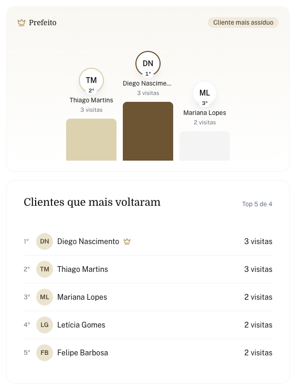Click the 'Top 5 de 4' label

coord(257,204)
